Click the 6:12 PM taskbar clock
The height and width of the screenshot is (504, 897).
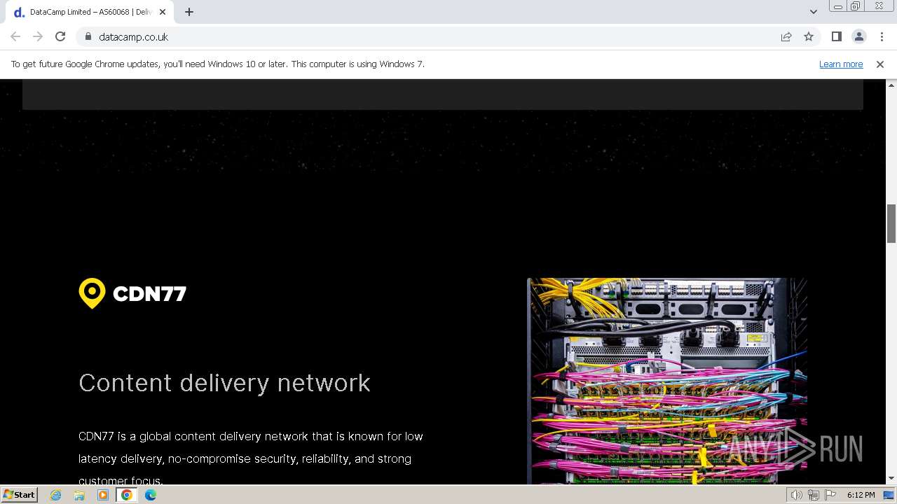(861, 495)
